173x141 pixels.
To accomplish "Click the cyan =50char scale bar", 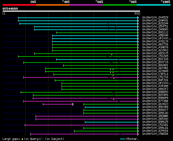I will pyautogui.click(x=122, y=139).
